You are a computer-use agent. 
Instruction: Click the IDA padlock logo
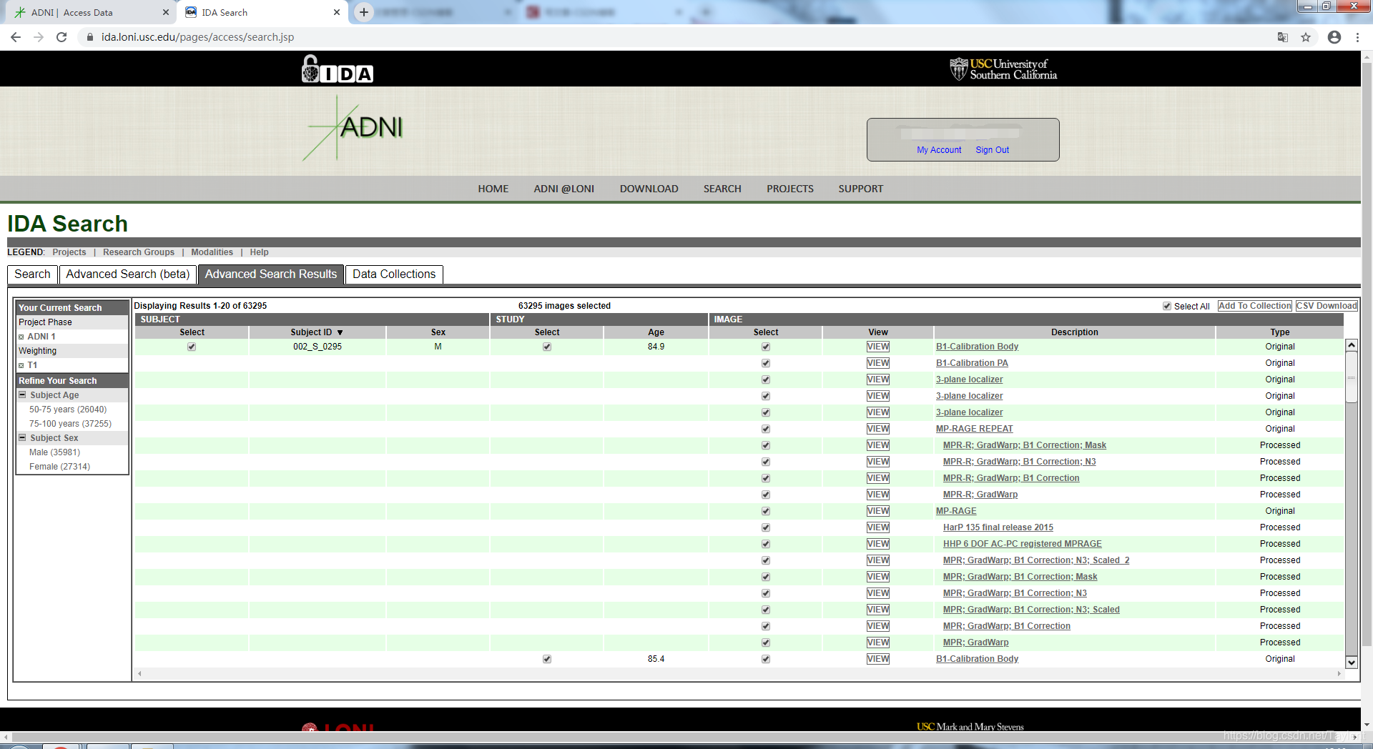coord(338,69)
